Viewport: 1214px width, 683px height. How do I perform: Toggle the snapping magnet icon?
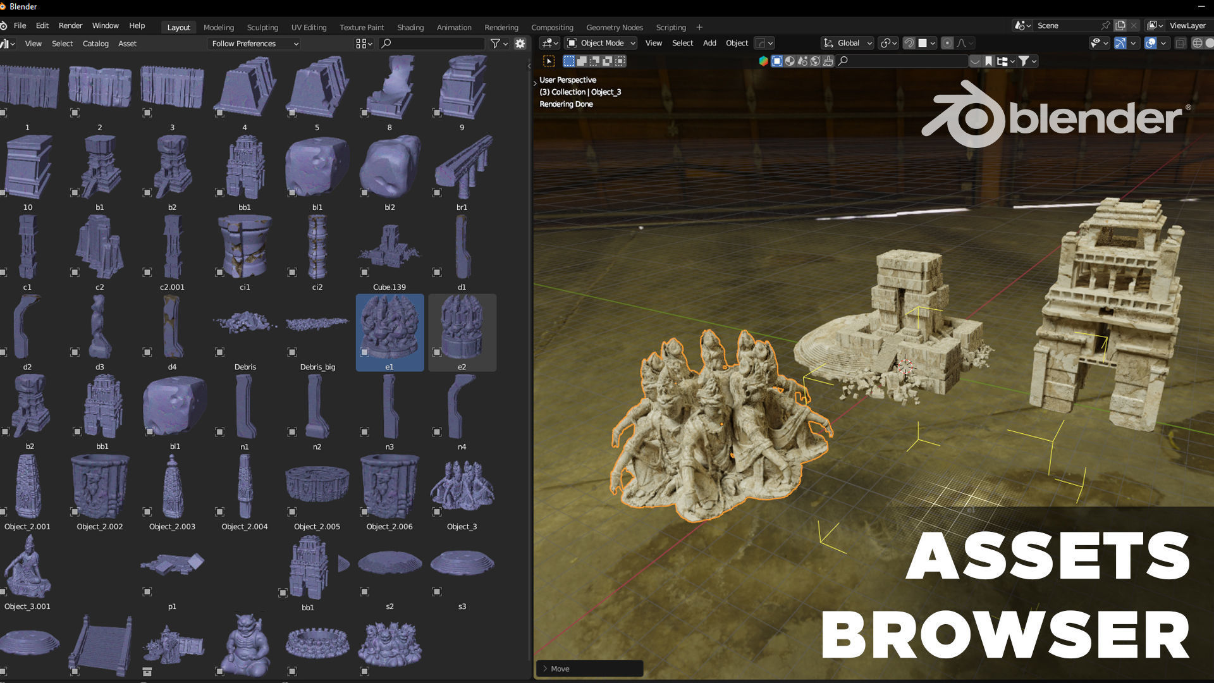click(909, 43)
